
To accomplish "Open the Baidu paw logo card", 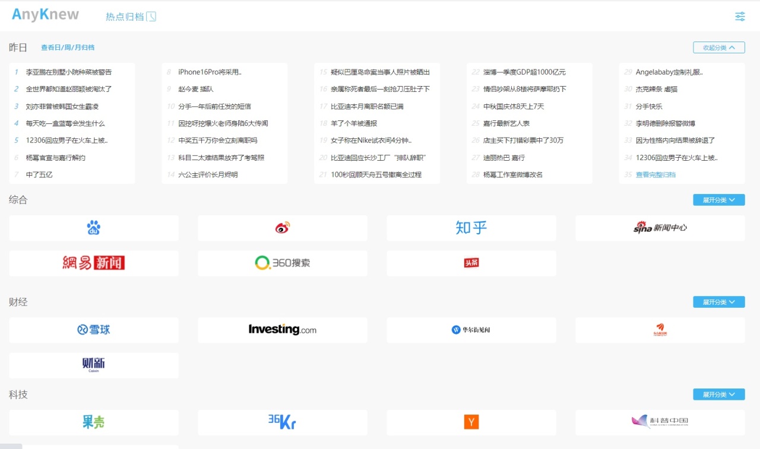I will (94, 228).
